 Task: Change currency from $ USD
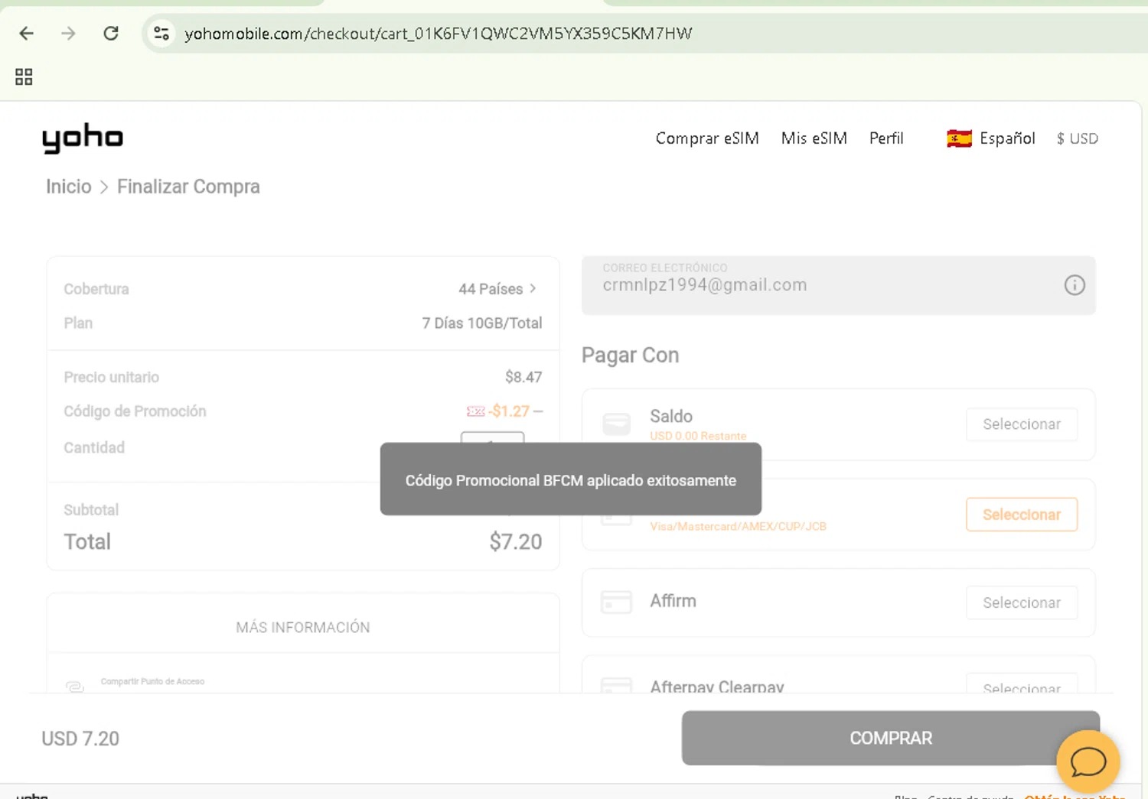(x=1077, y=138)
